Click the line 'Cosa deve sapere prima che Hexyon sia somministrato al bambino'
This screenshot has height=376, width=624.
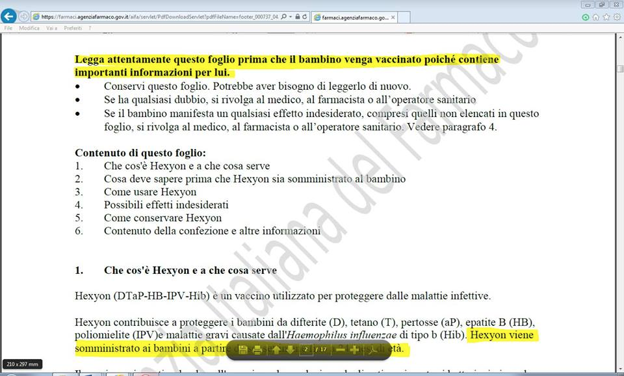[255, 179]
